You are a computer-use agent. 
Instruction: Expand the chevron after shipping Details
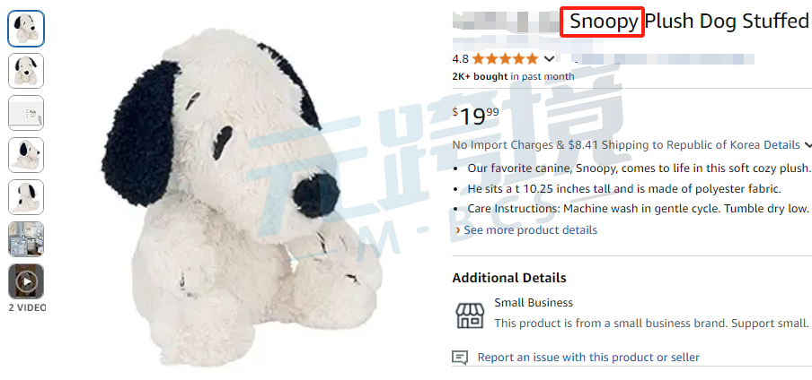click(x=808, y=145)
